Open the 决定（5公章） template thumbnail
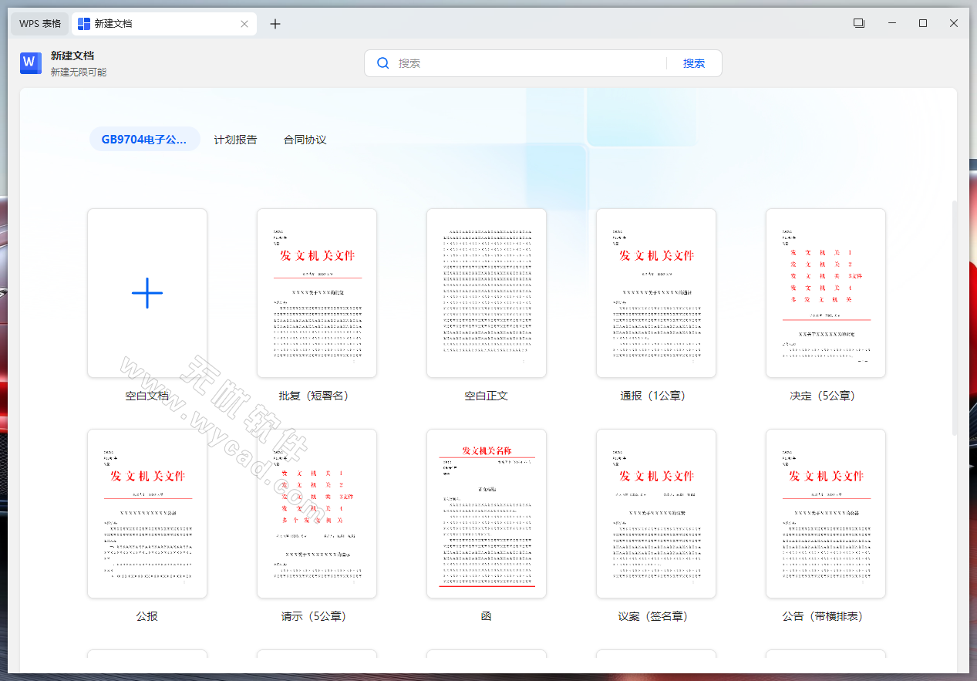Image resolution: width=977 pixels, height=681 pixels. [x=826, y=293]
